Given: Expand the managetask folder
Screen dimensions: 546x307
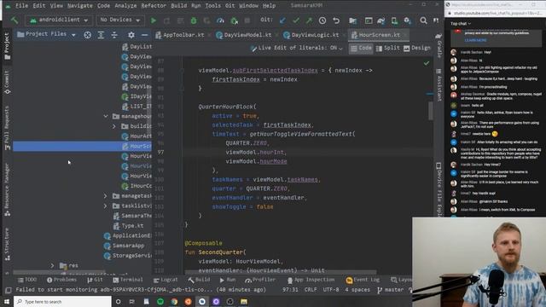Looking at the screenshot, I should tap(106, 196).
